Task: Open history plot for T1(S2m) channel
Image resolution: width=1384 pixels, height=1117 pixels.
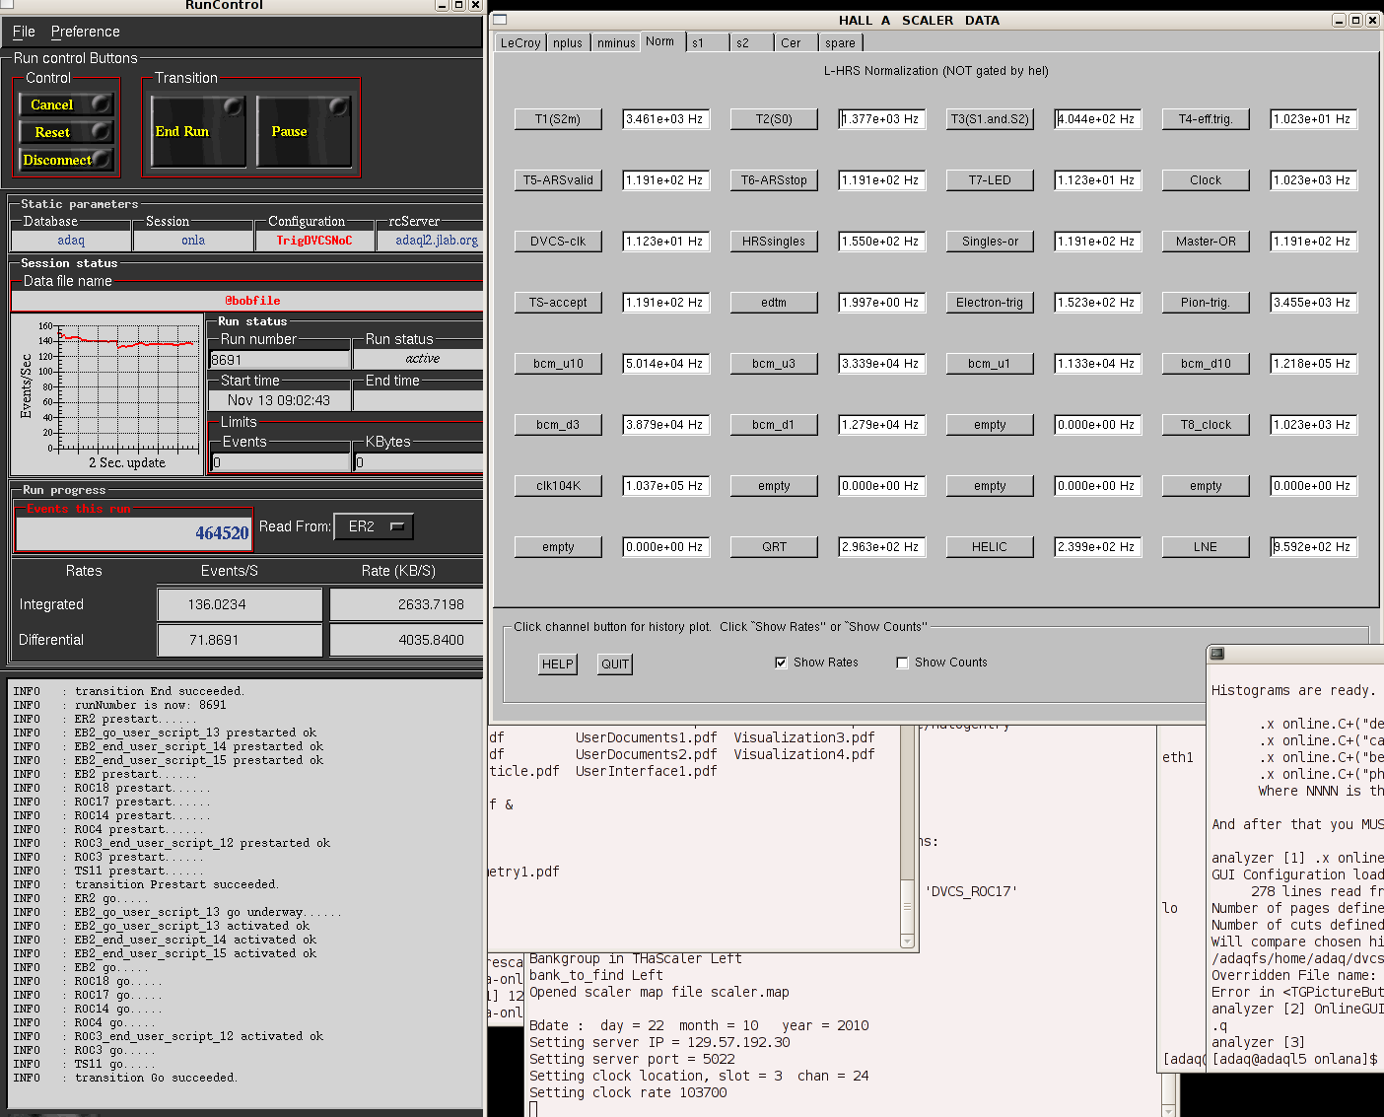Action: coord(558,119)
